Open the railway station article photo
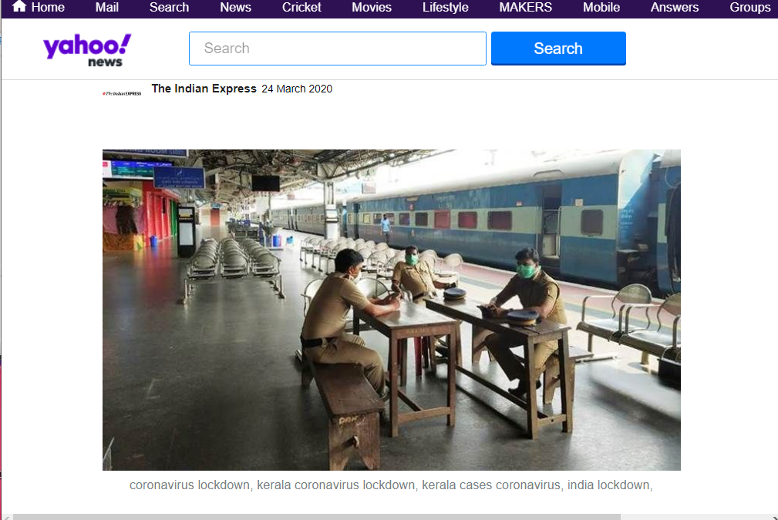 [x=392, y=310]
